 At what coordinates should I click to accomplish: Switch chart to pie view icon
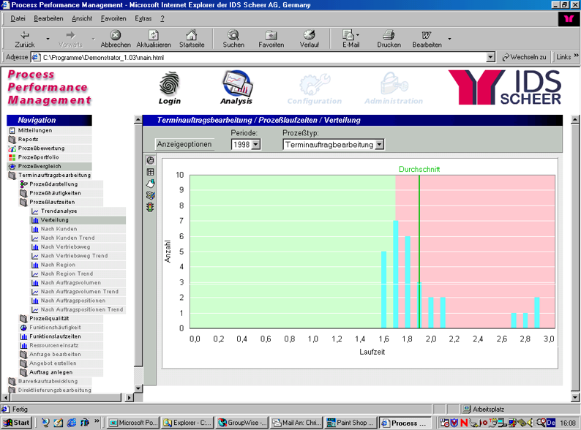click(150, 160)
